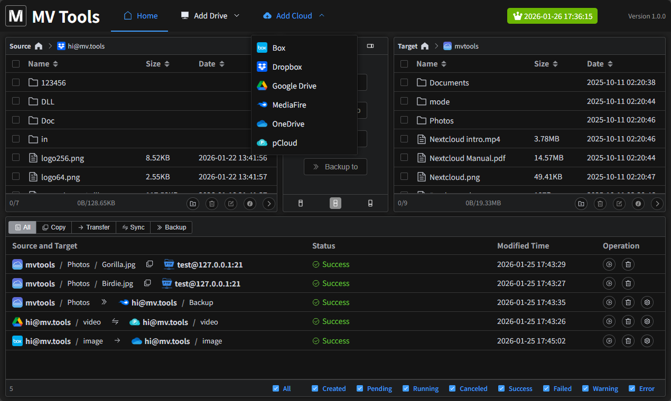Open the delete icon on the target panel

pos(600,203)
